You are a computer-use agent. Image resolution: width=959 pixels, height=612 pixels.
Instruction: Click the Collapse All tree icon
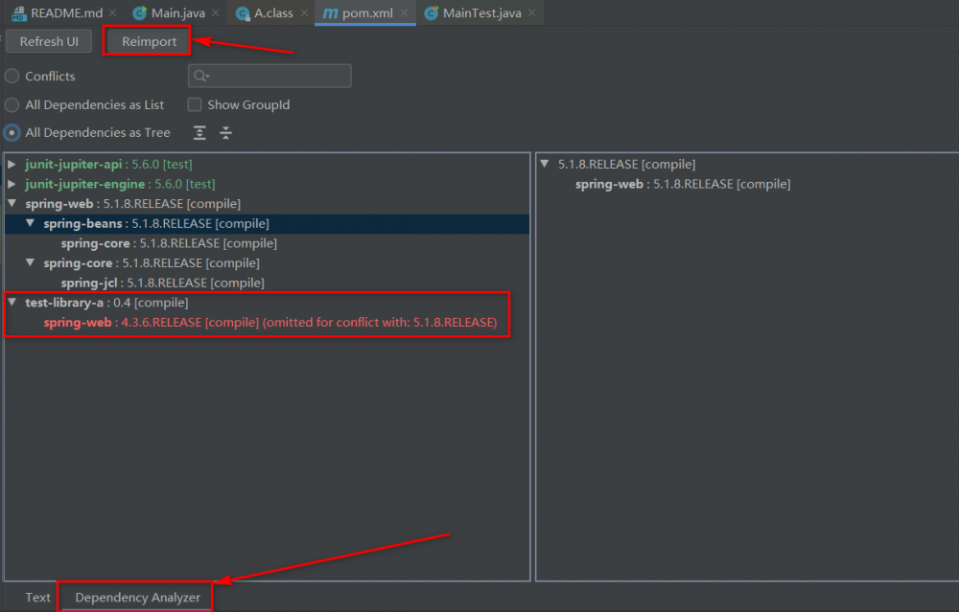tap(225, 132)
